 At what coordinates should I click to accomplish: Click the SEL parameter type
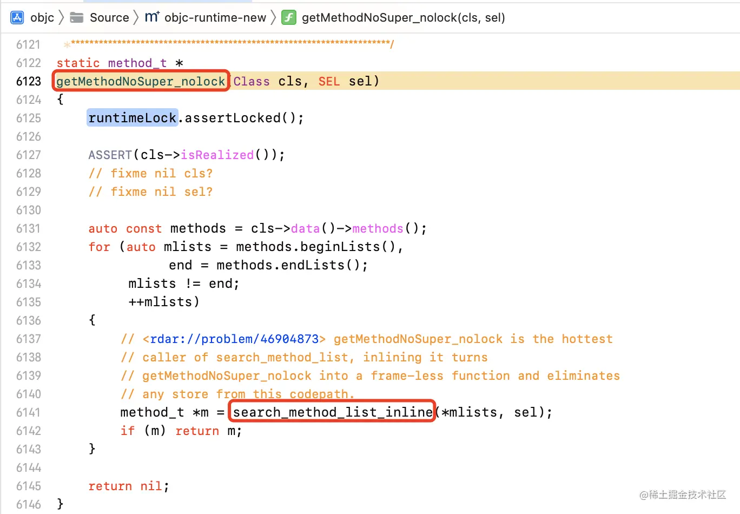tap(329, 82)
